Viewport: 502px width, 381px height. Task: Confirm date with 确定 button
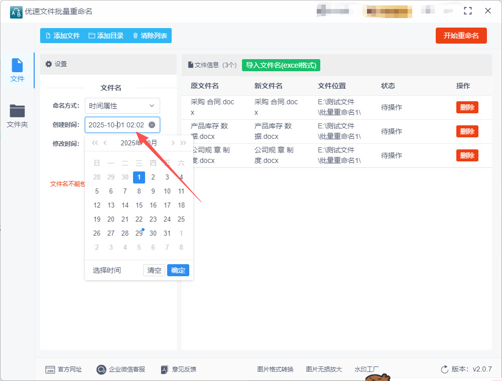(178, 270)
